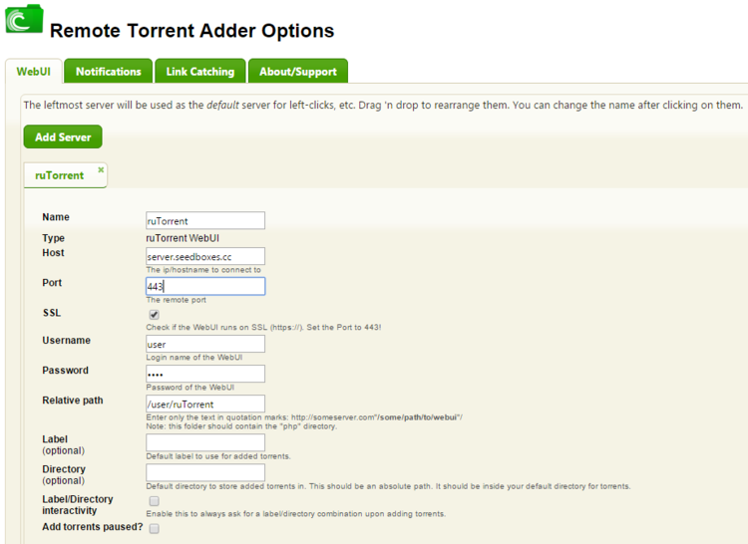Click the 'Password of the WebUI' hint
Image resolution: width=748 pixels, height=544 pixels.
(x=189, y=388)
